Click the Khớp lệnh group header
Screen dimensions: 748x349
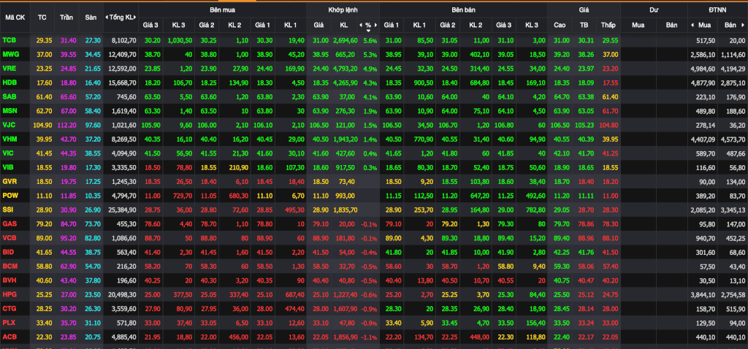(x=343, y=9)
